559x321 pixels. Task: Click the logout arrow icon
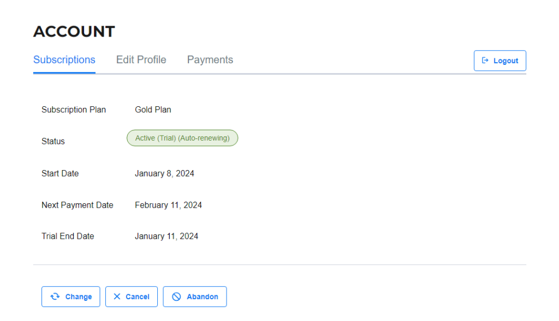[485, 60]
